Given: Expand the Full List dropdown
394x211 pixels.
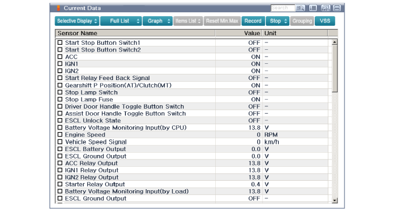Looking at the screenshot, I should (121, 21).
